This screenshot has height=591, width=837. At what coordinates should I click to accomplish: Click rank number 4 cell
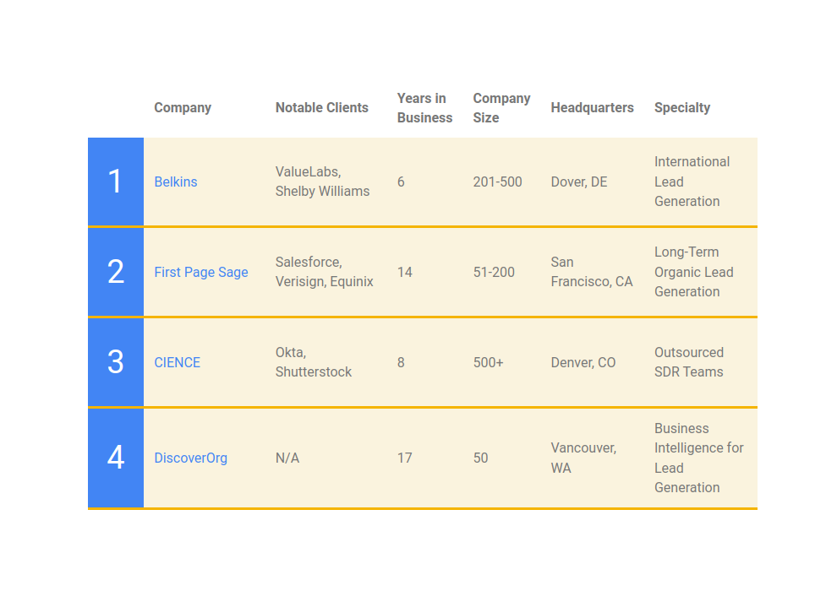point(116,458)
